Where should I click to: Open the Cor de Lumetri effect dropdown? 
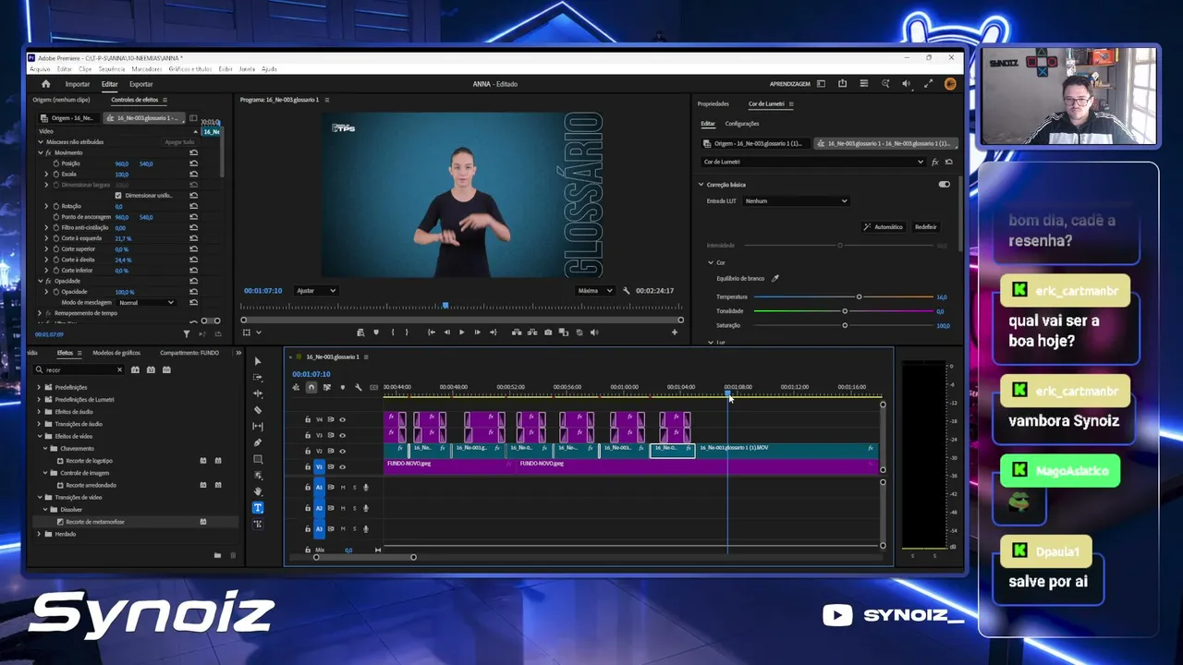pos(813,162)
